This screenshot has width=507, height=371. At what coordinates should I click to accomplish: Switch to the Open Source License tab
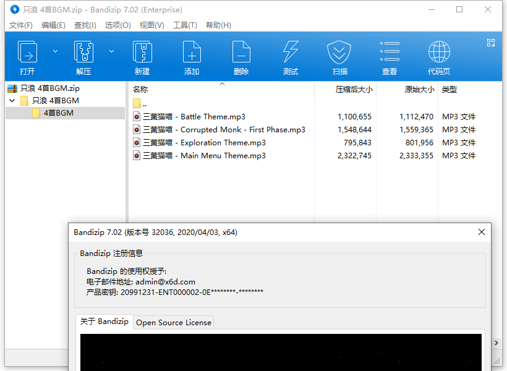coord(174,323)
